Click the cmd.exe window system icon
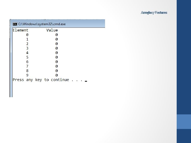This screenshot has height=143, width=191. coord(15,24)
